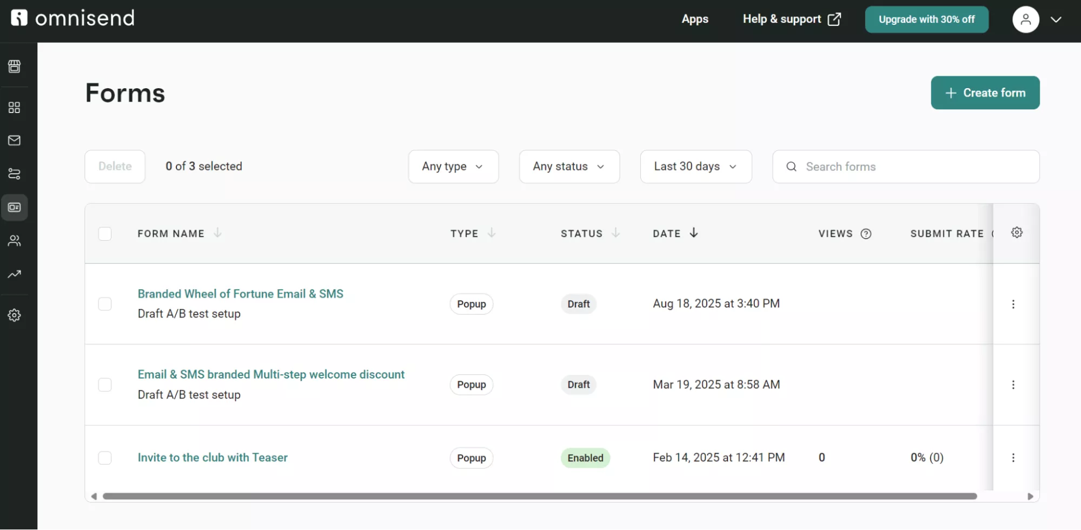
Task: Click the horizontal table scrollbar
Action: click(540, 496)
